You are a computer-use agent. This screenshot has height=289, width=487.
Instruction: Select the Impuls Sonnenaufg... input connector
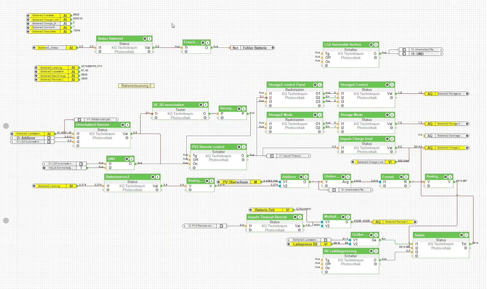click(x=64, y=168)
